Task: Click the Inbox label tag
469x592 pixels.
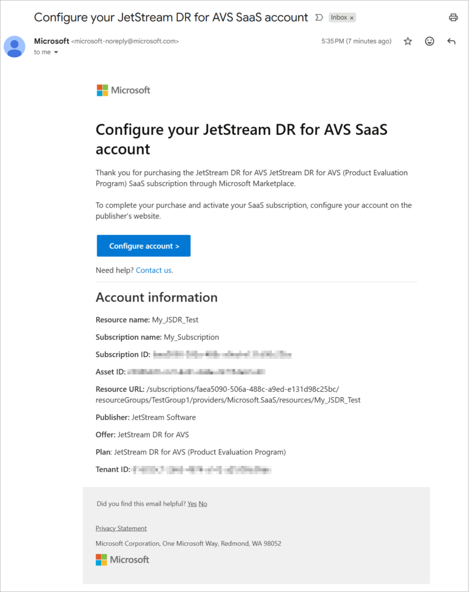Action: [x=339, y=17]
